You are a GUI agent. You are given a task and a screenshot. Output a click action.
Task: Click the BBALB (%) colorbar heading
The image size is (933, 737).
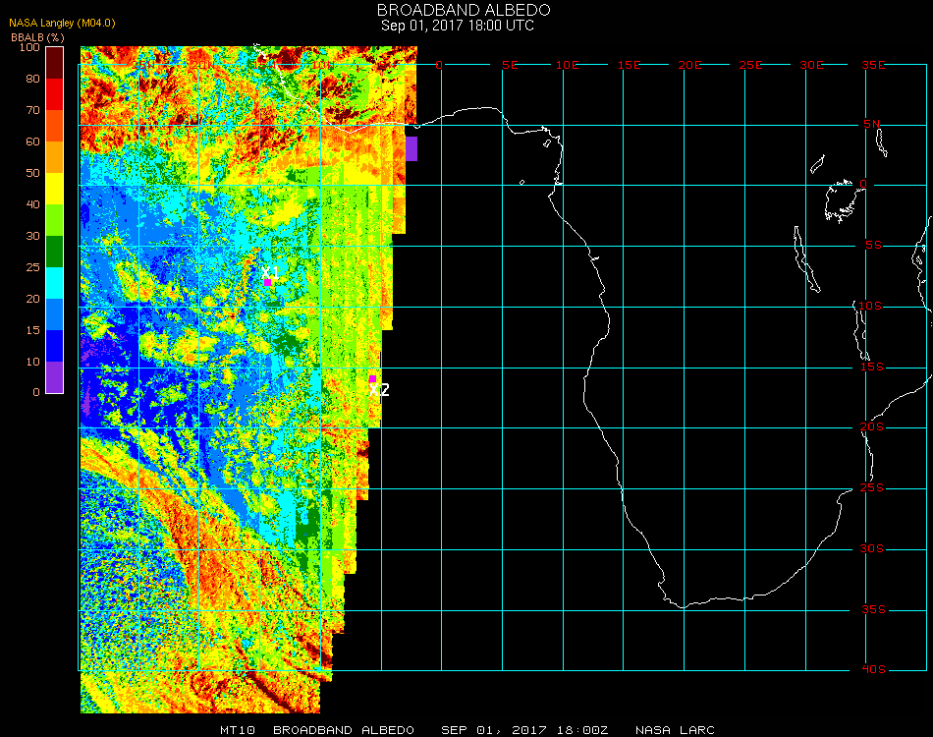pos(37,37)
